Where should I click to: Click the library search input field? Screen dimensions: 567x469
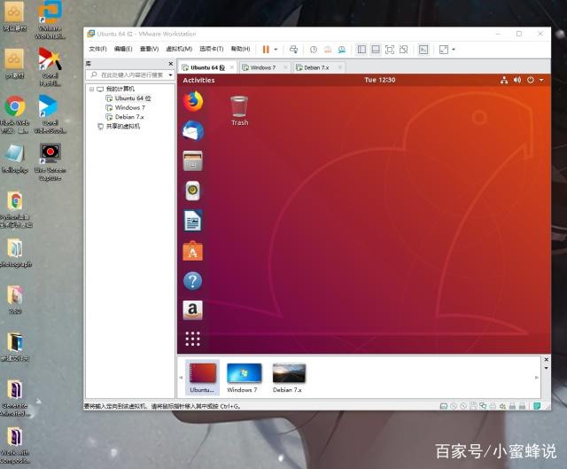(x=129, y=74)
